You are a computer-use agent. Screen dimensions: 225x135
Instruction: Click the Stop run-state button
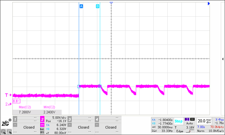[x=179, y=121]
